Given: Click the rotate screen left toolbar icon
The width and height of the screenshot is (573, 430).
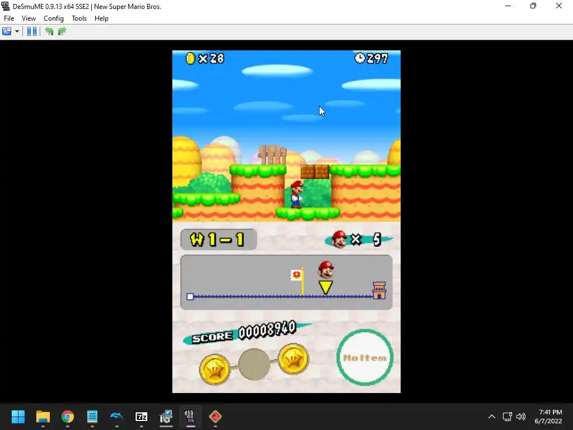Looking at the screenshot, I should [x=49, y=31].
